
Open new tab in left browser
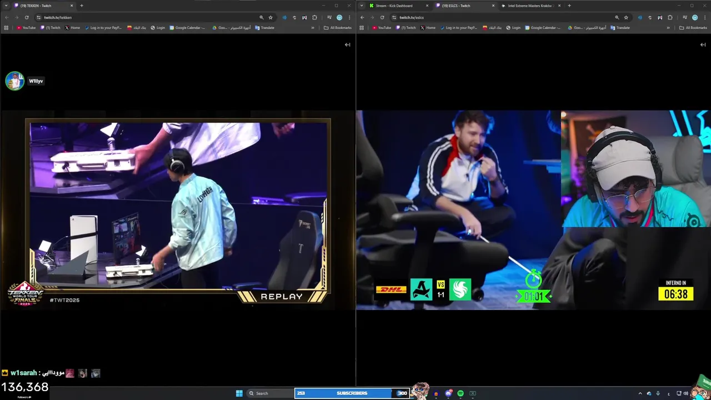point(82,6)
